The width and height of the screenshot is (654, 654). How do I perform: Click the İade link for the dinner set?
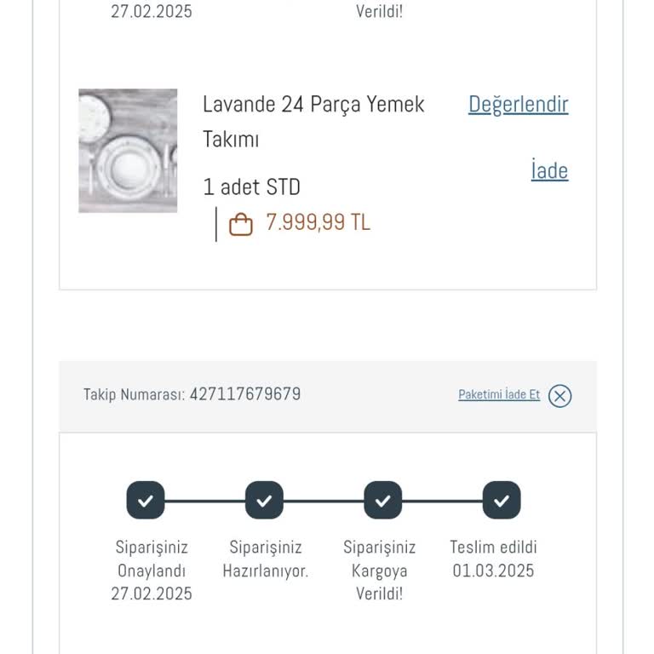[x=549, y=171]
